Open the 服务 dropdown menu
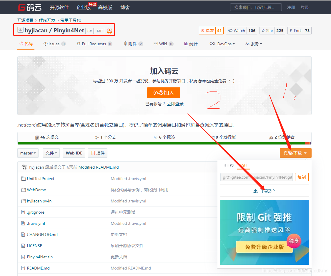The width and height of the screenshot is (331, 276). point(254,44)
